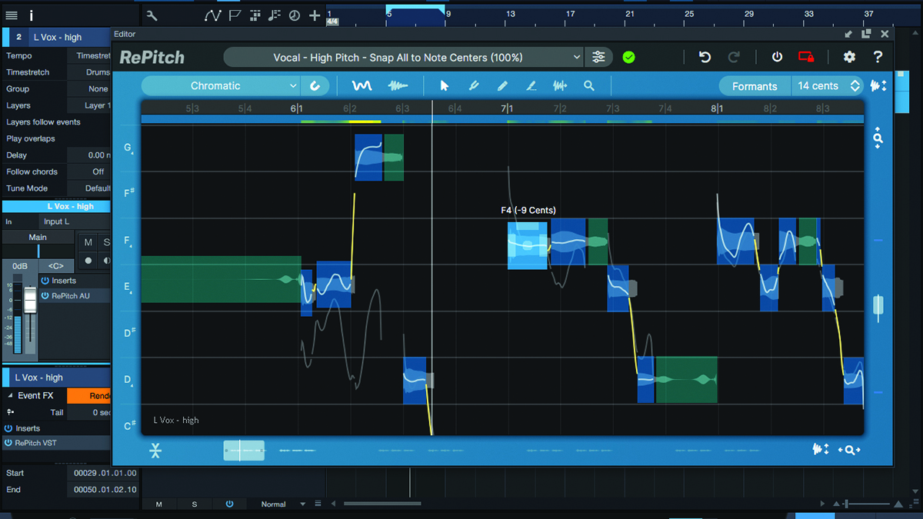Open the Chromatic scale dropdown

(221, 86)
